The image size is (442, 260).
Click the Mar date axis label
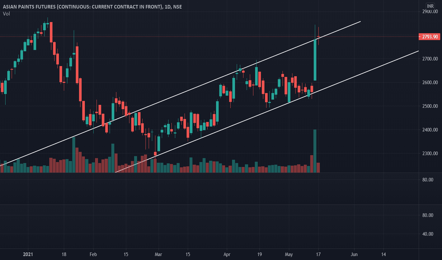tap(158, 254)
